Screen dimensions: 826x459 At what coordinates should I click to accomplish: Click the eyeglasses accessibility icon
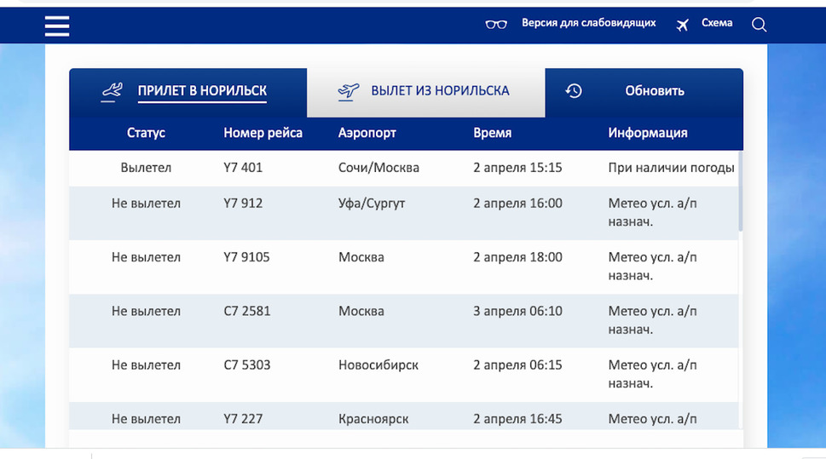496,24
